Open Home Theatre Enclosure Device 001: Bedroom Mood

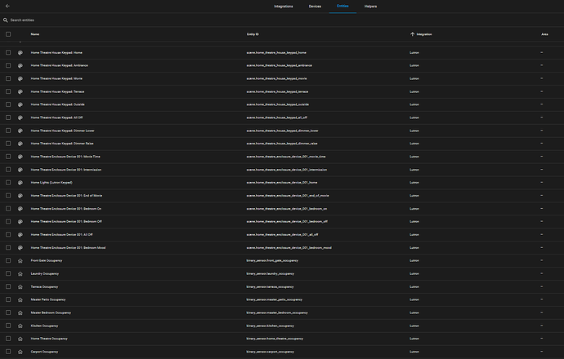(x=69, y=248)
